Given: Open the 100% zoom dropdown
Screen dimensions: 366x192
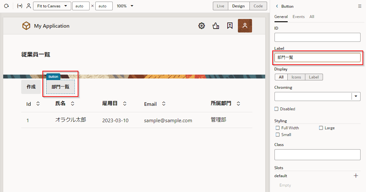Looking at the screenshot, I should [125, 6].
